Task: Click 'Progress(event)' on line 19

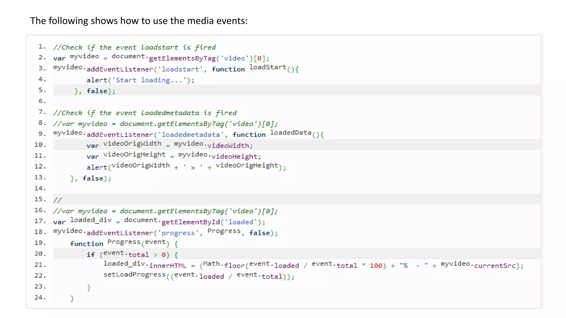Action: click(x=138, y=243)
